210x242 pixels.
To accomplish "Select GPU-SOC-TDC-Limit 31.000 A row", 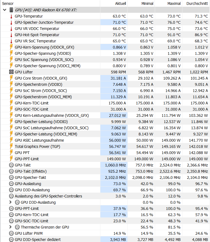I will [105, 109].
